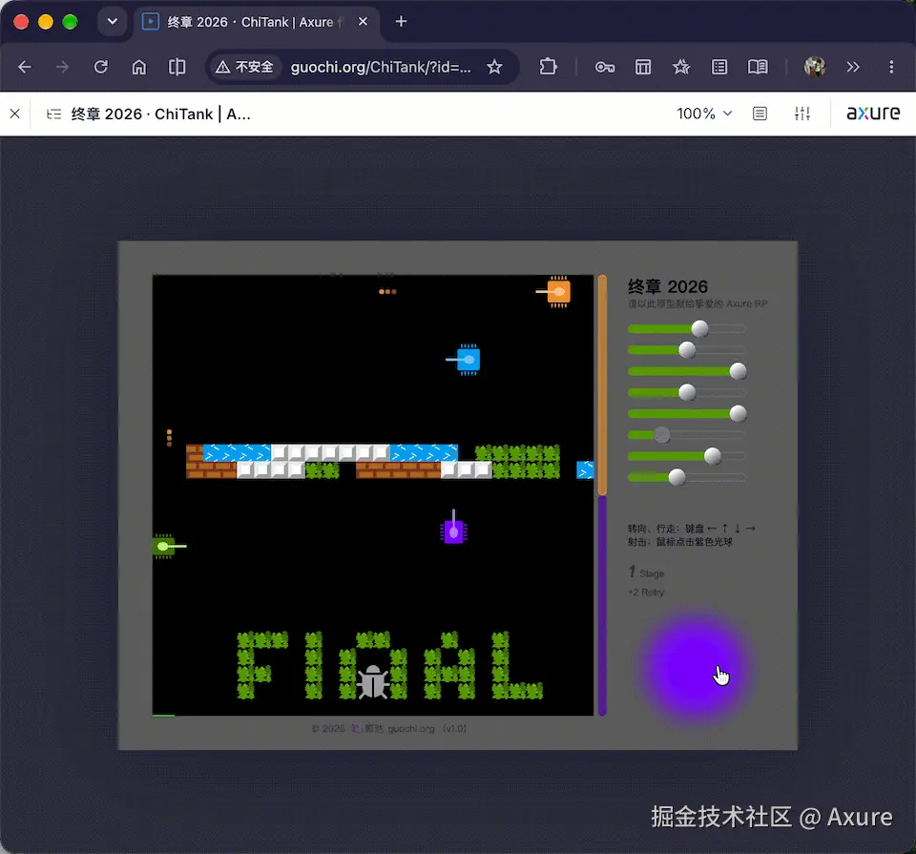Click the blue enemy tank
916x854 pixels.
pyautogui.click(x=465, y=359)
